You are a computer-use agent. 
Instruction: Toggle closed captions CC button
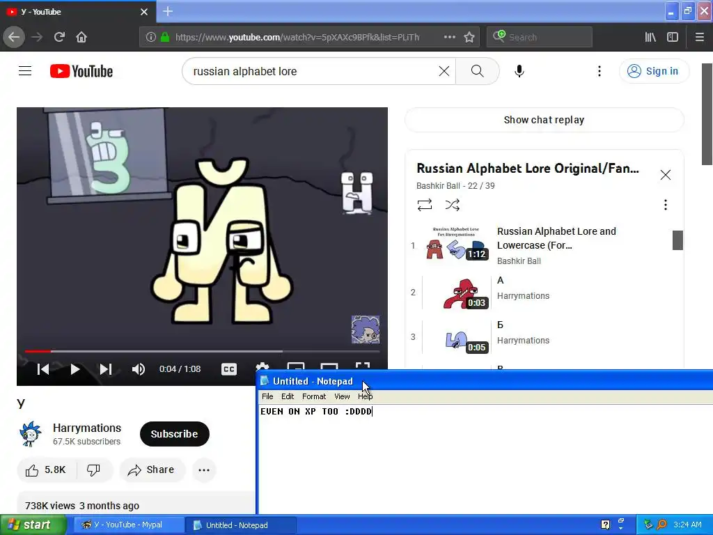[x=228, y=369]
